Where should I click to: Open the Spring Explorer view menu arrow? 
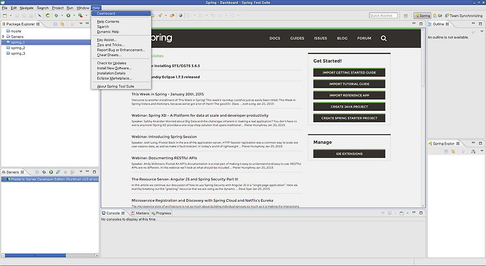[482, 151]
